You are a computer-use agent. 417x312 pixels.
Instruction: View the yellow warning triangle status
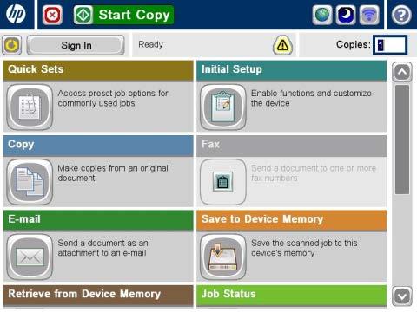(x=282, y=45)
